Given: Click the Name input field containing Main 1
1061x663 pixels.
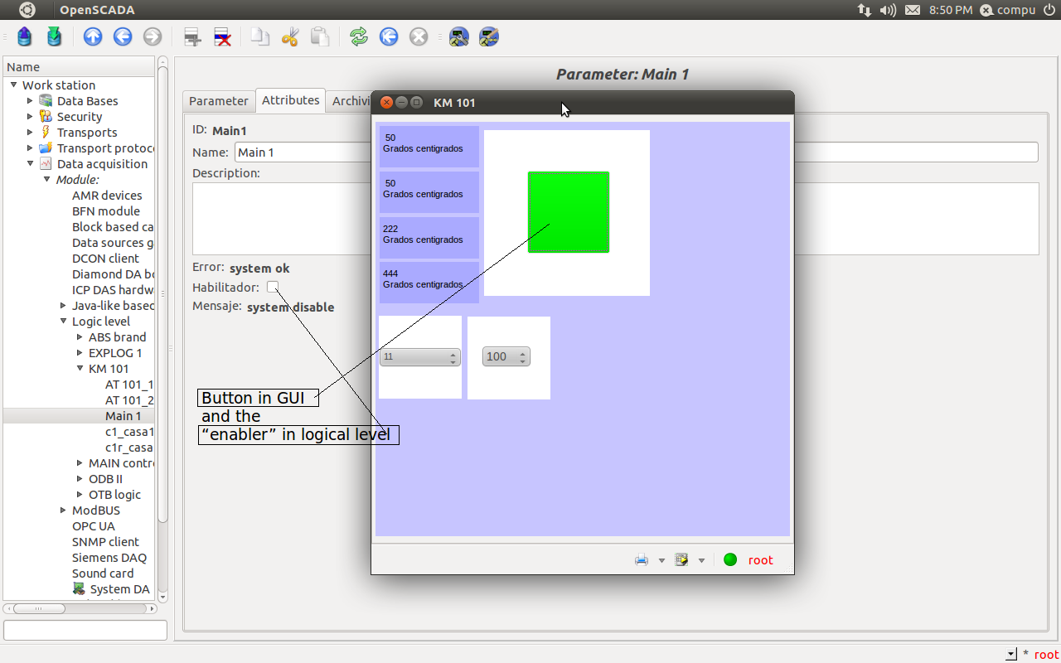Looking at the screenshot, I should point(303,152).
